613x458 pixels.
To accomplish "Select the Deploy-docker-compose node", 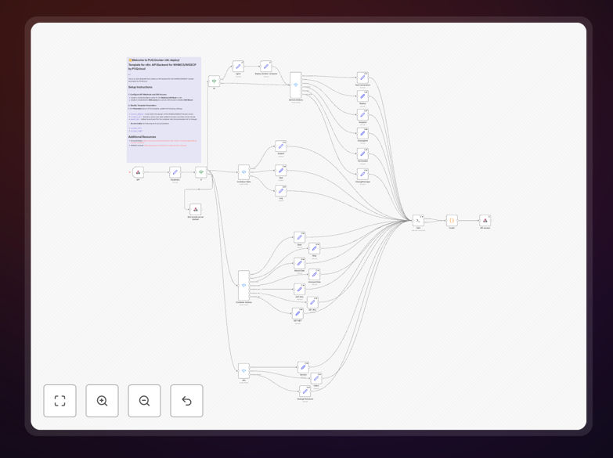I will tap(266, 67).
